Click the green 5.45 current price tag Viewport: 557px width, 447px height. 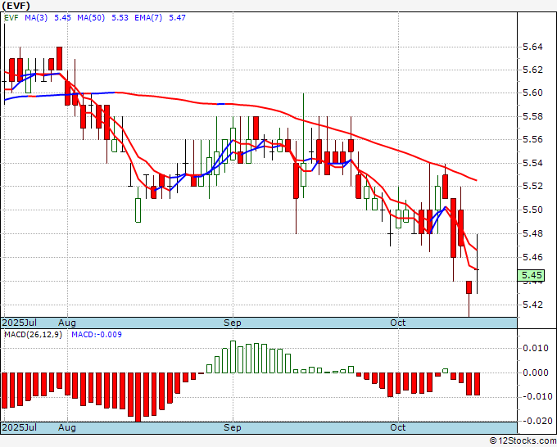click(x=531, y=275)
